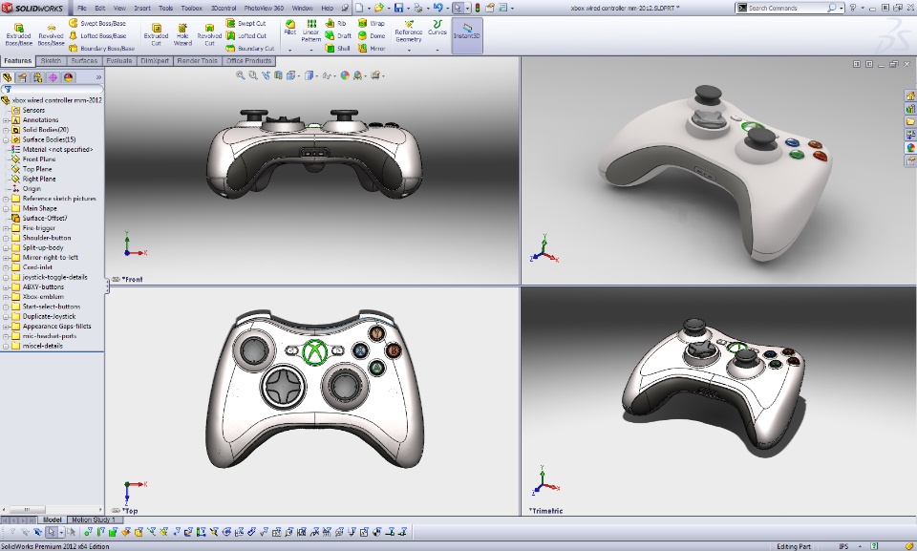The width and height of the screenshot is (917, 551).
Task: Click Zoom to Fit magnifier in viewport toolbar
Action: coord(241,75)
